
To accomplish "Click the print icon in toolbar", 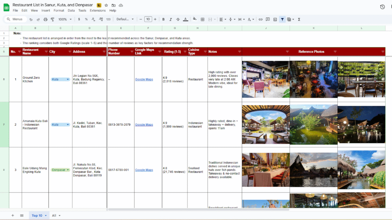I will pos(46,19).
